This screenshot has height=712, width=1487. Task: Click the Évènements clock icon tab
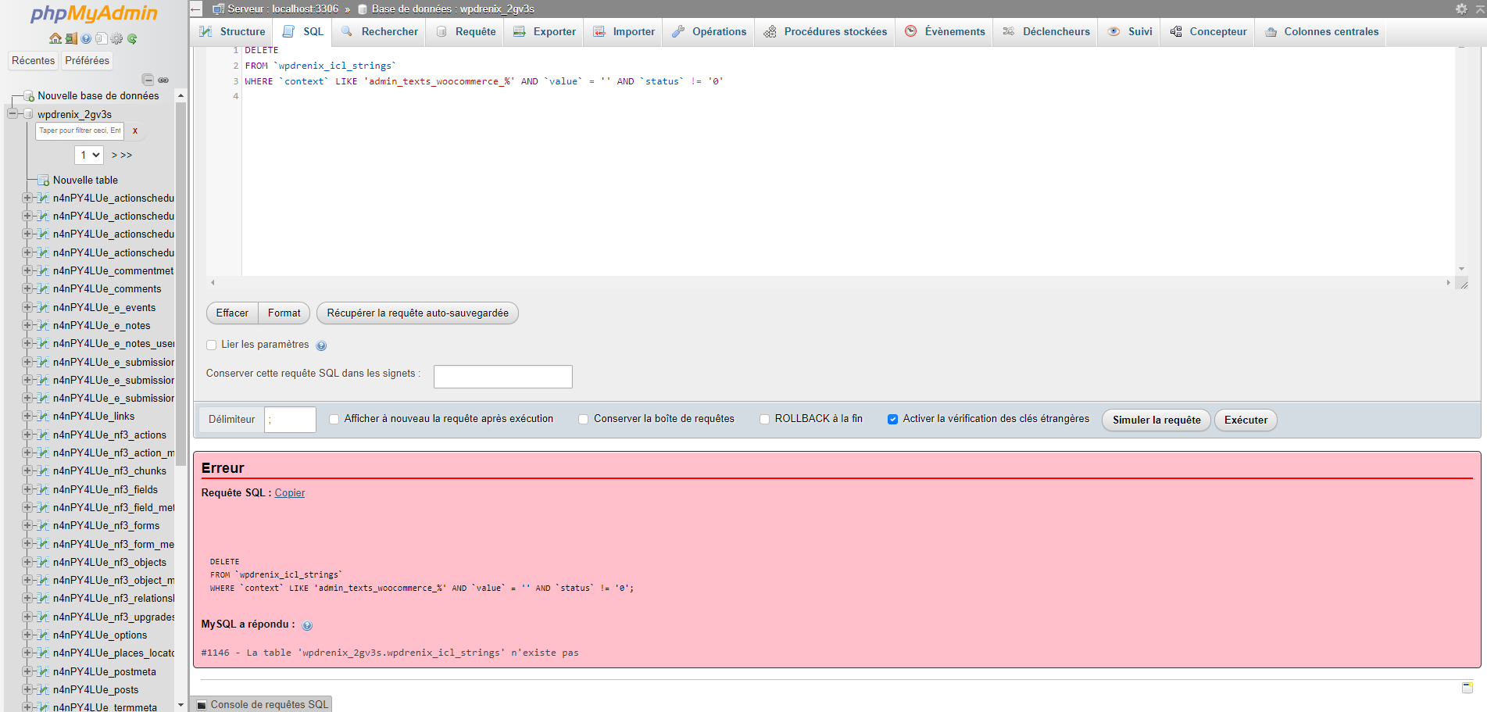tap(911, 31)
